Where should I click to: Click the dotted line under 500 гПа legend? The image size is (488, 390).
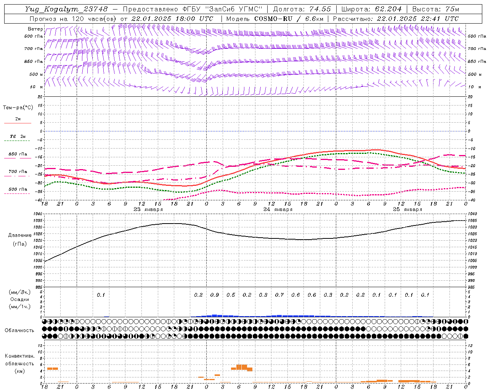tap(17, 193)
